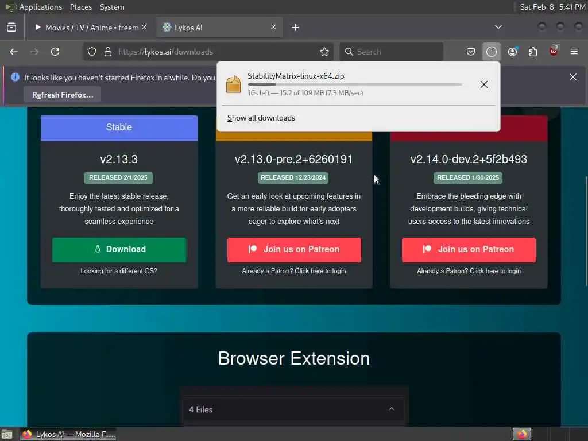The height and width of the screenshot is (441, 588).
Task: Bookmark this page with the star icon
Action: pyautogui.click(x=324, y=52)
